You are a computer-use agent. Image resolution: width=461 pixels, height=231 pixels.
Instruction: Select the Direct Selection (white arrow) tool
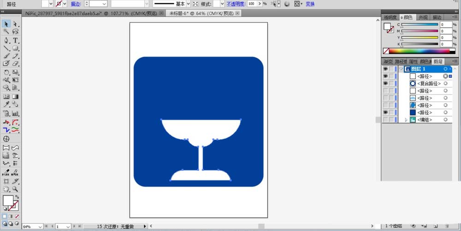[x=15, y=24]
